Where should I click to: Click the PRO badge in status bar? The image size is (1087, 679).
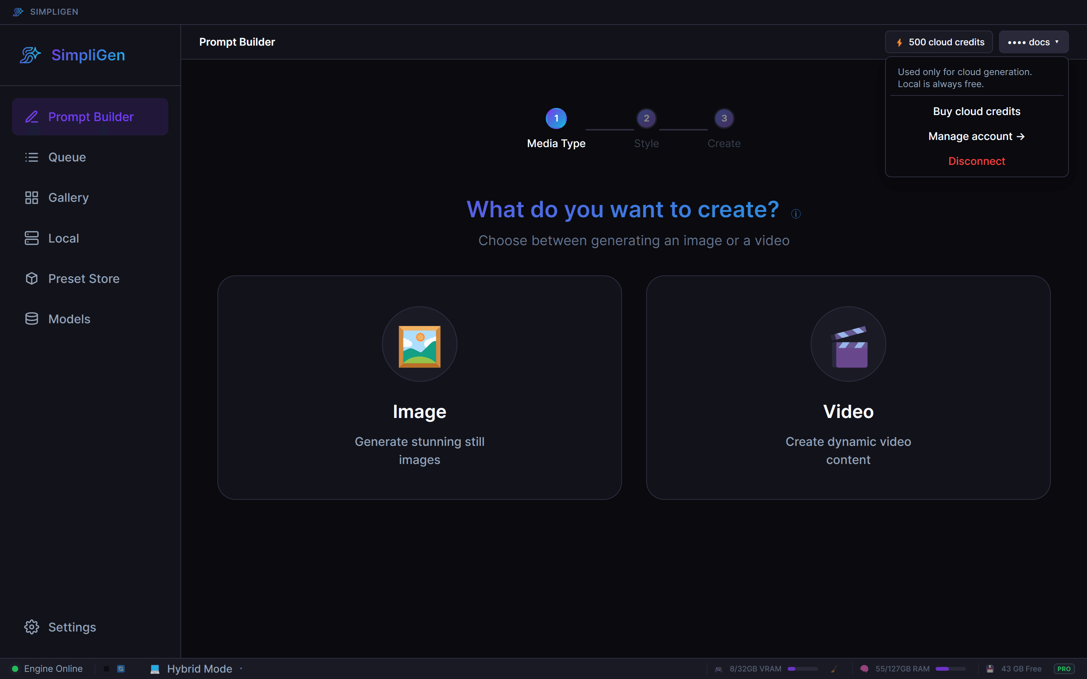pos(1064,669)
